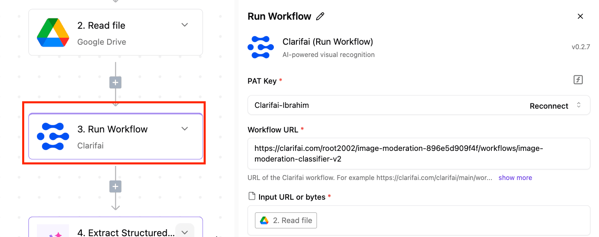Click the 'AI-powered visual recognition' description

(328, 55)
